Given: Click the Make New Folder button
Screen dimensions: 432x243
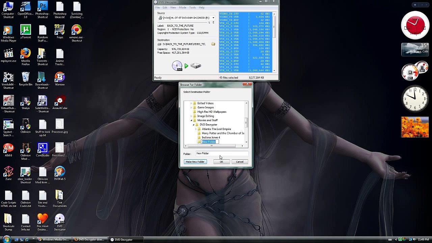Looking at the screenshot, I should [x=195, y=162].
